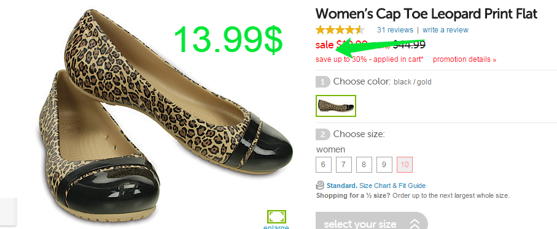Select the unavailable size 10 box
The height and width of the screenshot is (229, 557).
point(405,165)
